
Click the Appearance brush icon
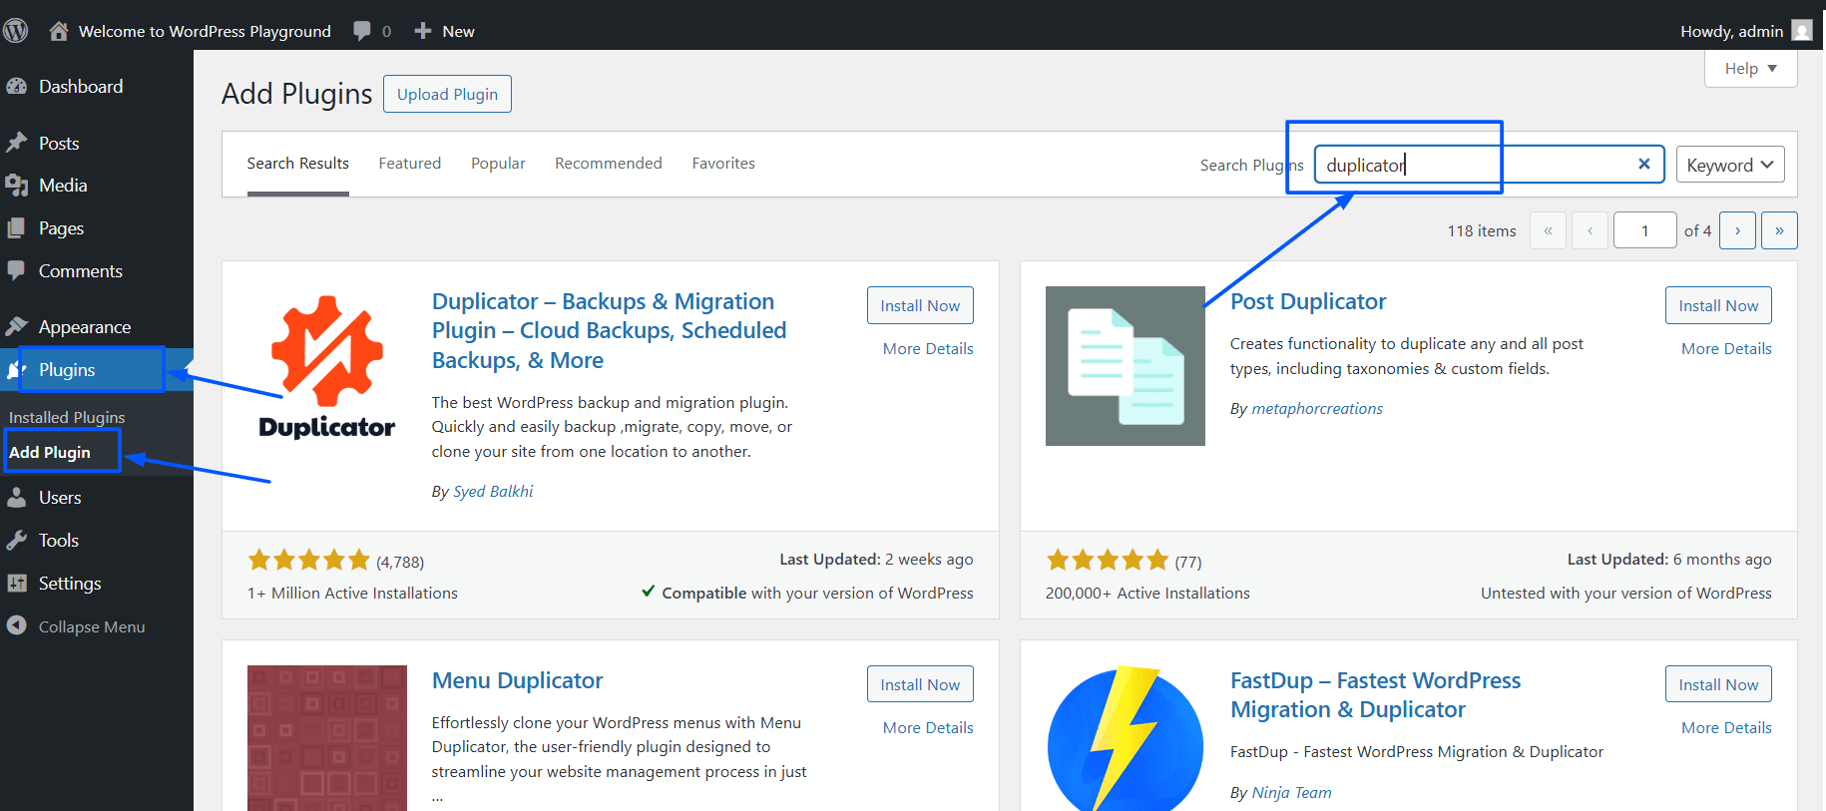pos(17,326)
